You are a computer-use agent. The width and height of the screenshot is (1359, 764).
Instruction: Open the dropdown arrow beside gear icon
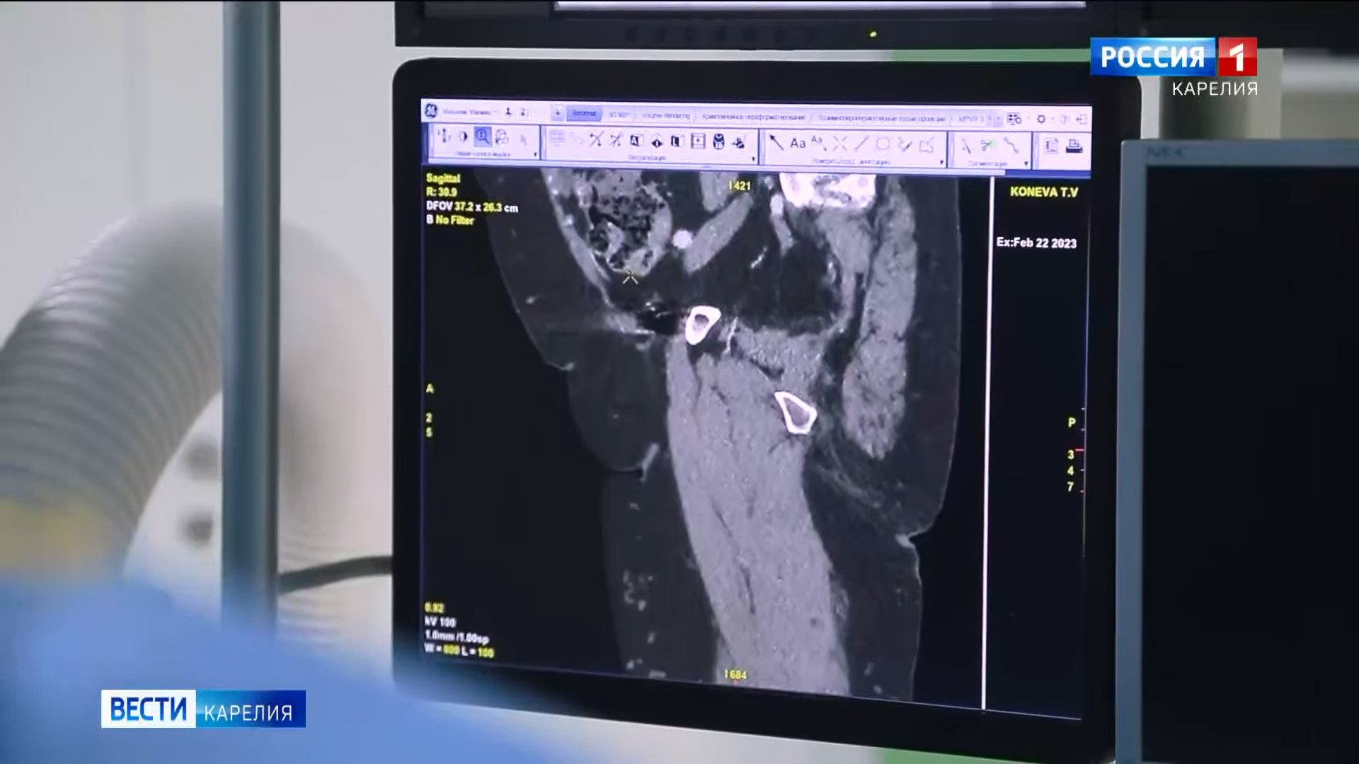[1053, 119]
